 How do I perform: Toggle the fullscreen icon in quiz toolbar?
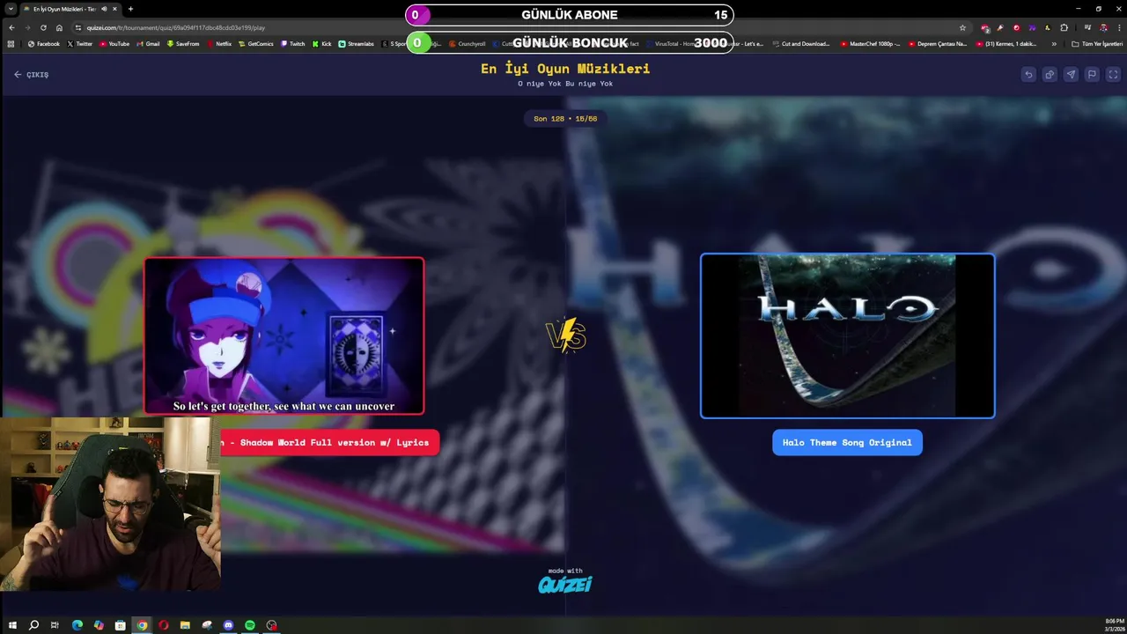pyautogui.click(x=1113, y=75)
